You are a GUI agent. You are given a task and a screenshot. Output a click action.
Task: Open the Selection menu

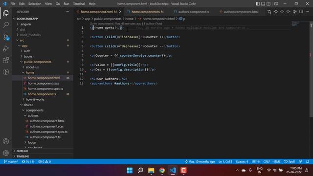point(35,4)
